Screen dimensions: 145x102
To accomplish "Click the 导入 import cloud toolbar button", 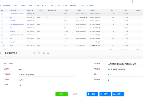I will click(58, 6).
